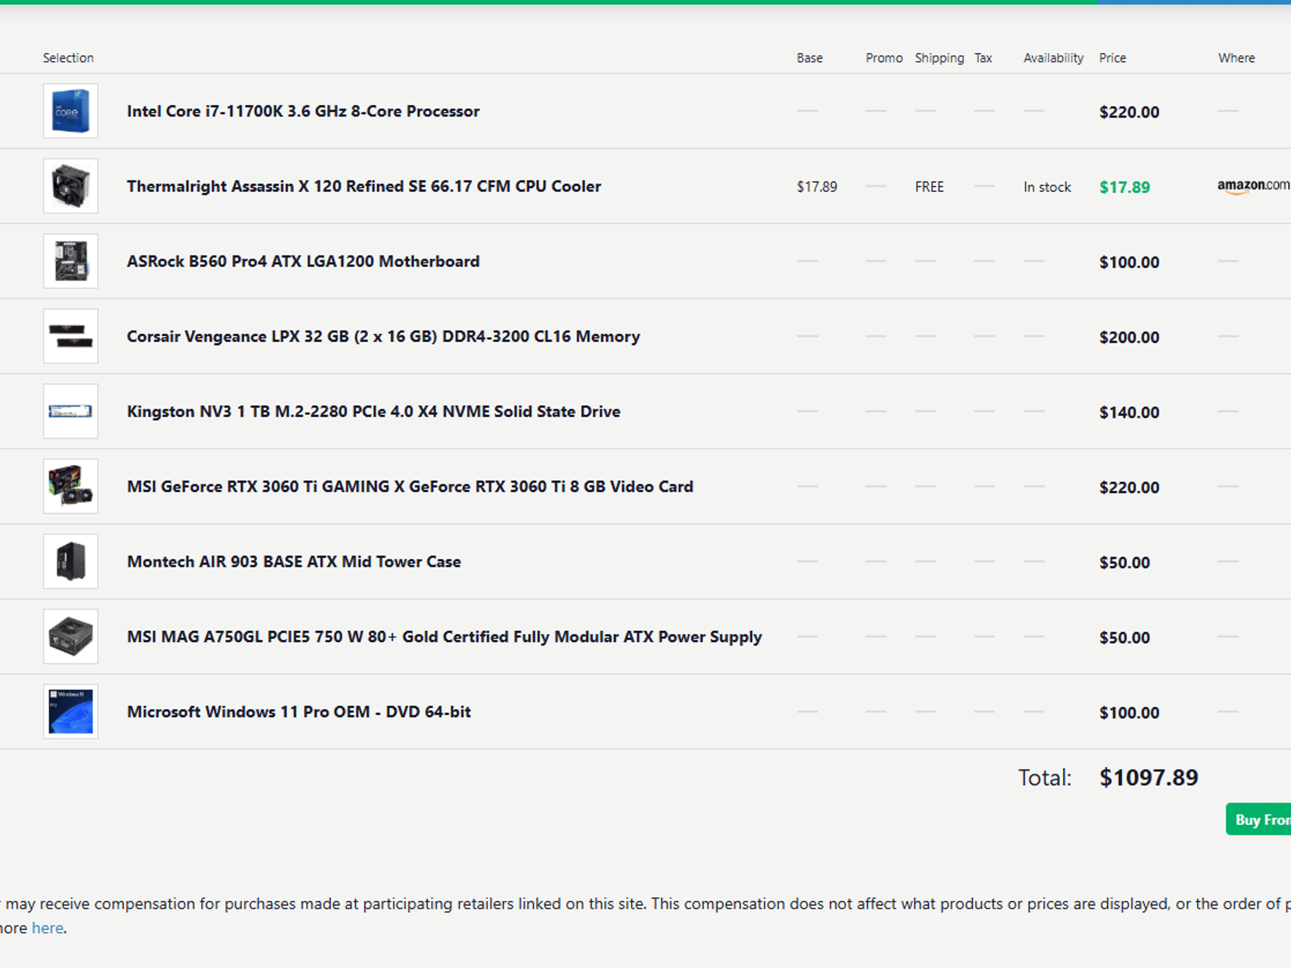1291x968 pixels.
Task: Open Intel Core i7-11700K processor link
Action: click(x=303, y=112)
